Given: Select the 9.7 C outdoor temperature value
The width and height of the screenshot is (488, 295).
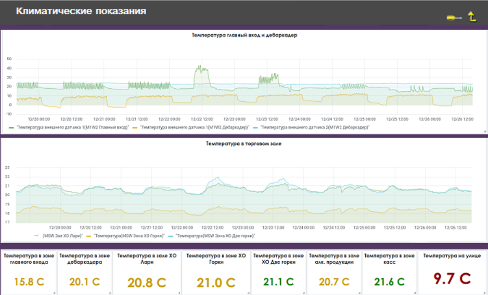Looking at the screenshot, I should click(x=452, y=278).
